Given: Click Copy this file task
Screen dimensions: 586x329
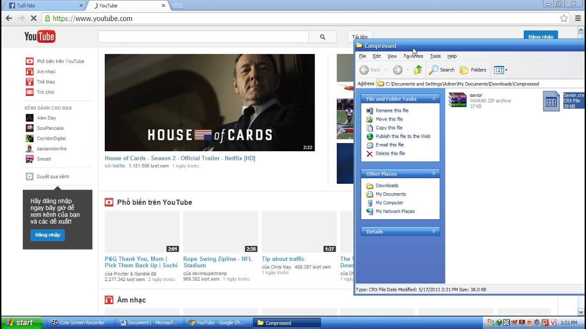Looking at the screenshot, I should [389, 128].
